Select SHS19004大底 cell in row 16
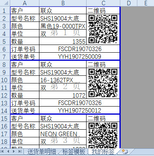 click(63, 126)
